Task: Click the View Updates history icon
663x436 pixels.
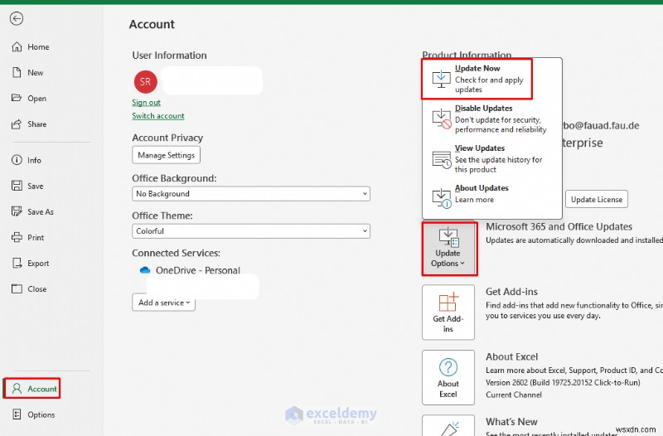Action: click(x=442, y=159)
